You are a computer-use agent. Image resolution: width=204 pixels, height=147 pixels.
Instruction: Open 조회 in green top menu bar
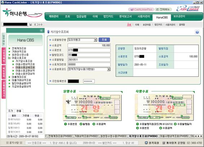pos(67,16)
